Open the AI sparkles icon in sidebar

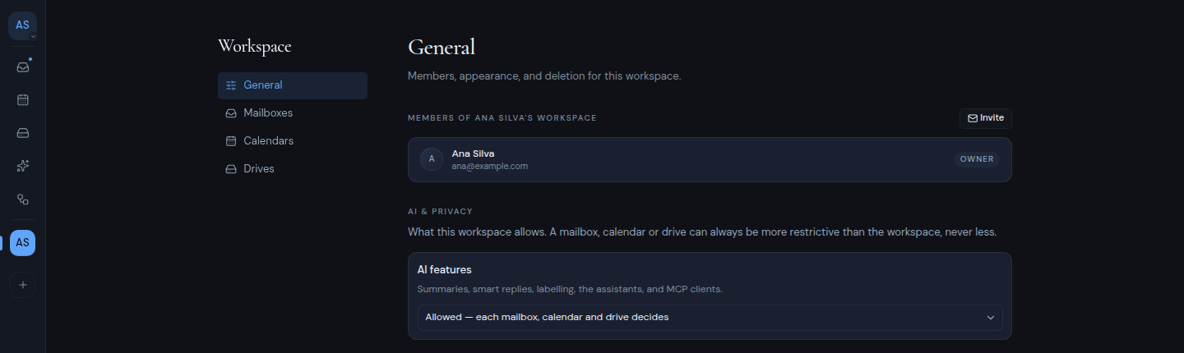[x=23, y=166]
